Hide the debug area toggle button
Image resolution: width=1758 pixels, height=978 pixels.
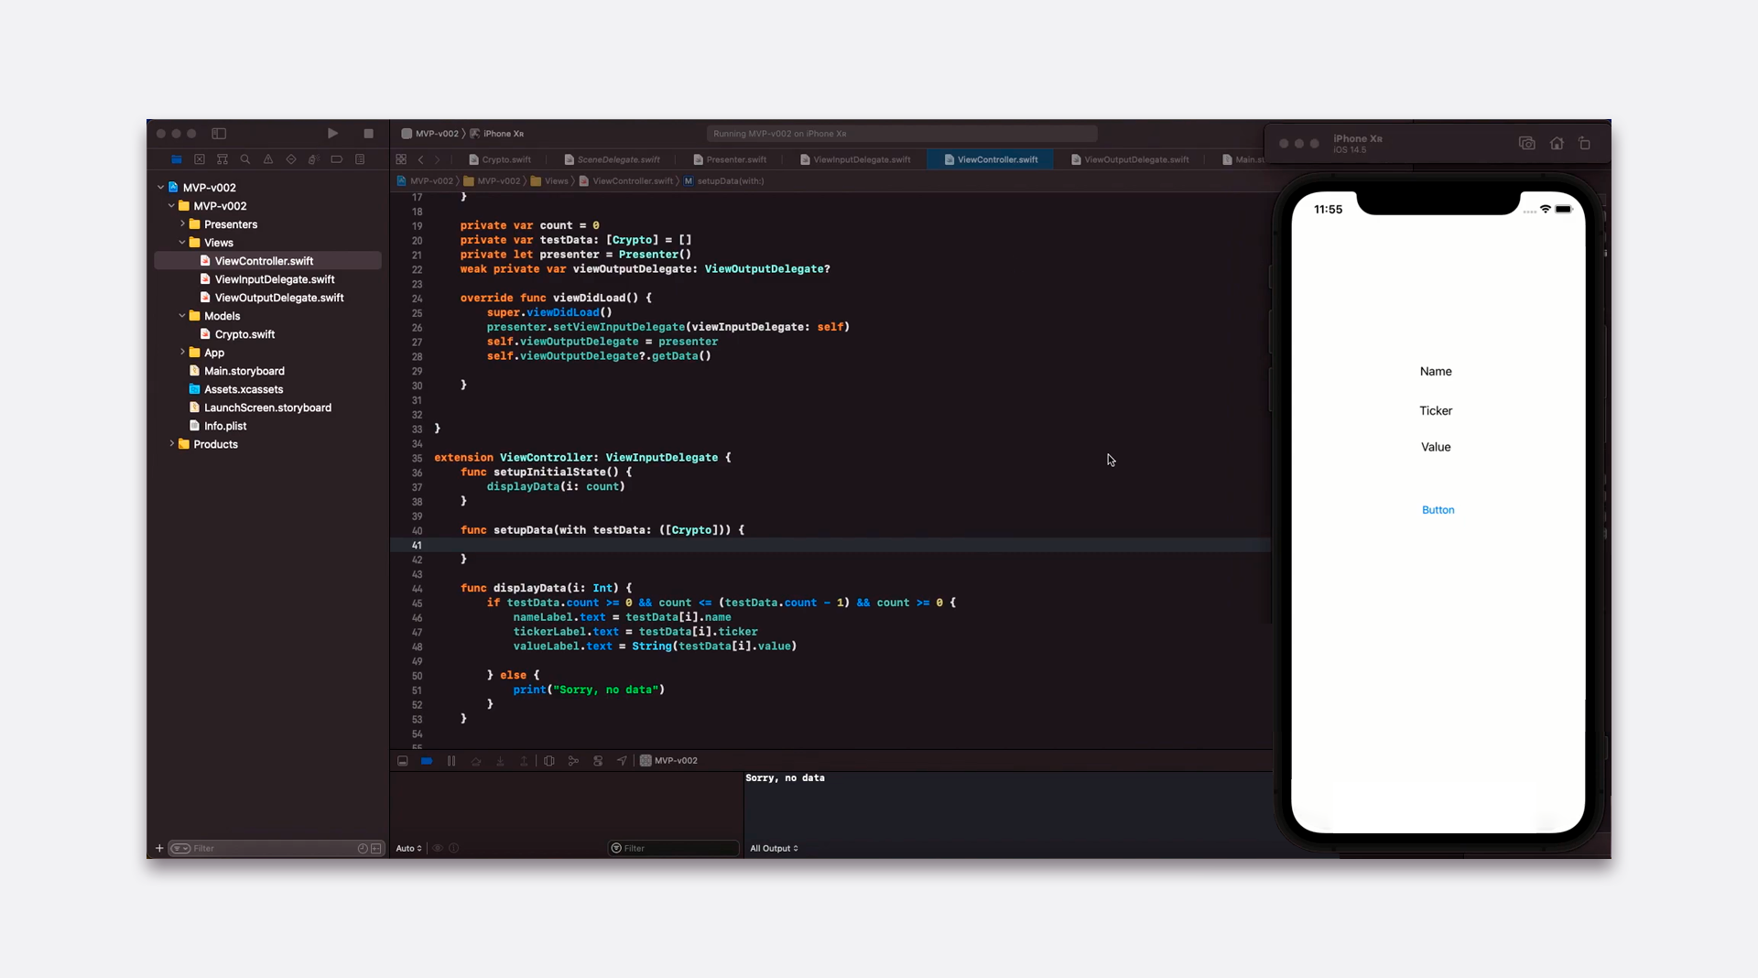[x=403, y=761]
